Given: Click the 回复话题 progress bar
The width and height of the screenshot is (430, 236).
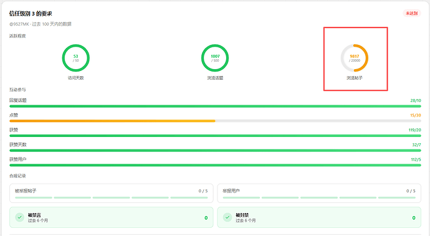Looking at the screenshot, I should pyautogui.click(x=215, y=106).
